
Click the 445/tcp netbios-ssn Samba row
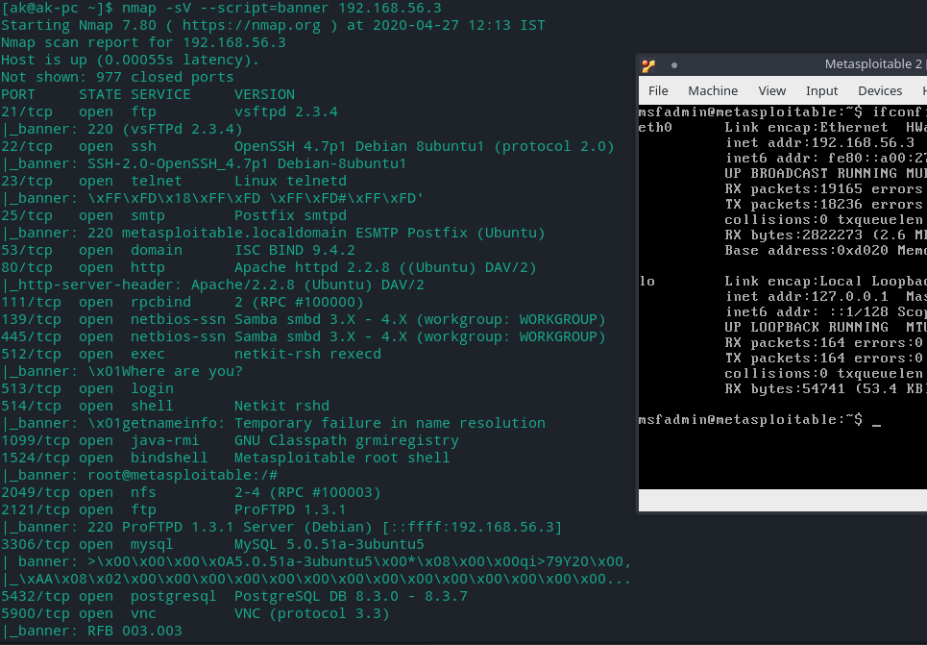[304, 336]
